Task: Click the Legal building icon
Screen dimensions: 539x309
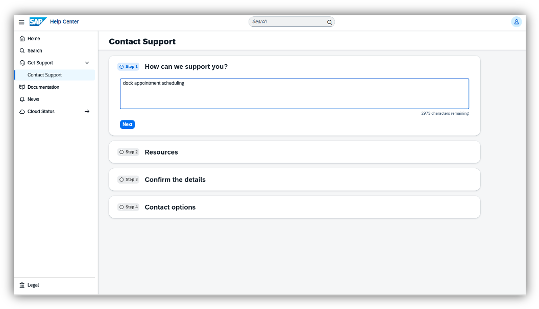Action: pyautogui.click(x=22, y=285)
